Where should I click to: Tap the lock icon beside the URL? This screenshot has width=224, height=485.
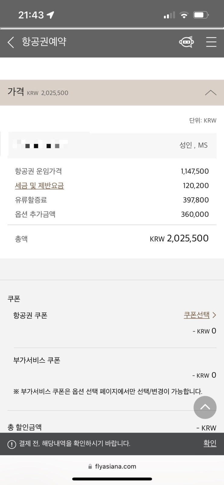click(90, 467)
